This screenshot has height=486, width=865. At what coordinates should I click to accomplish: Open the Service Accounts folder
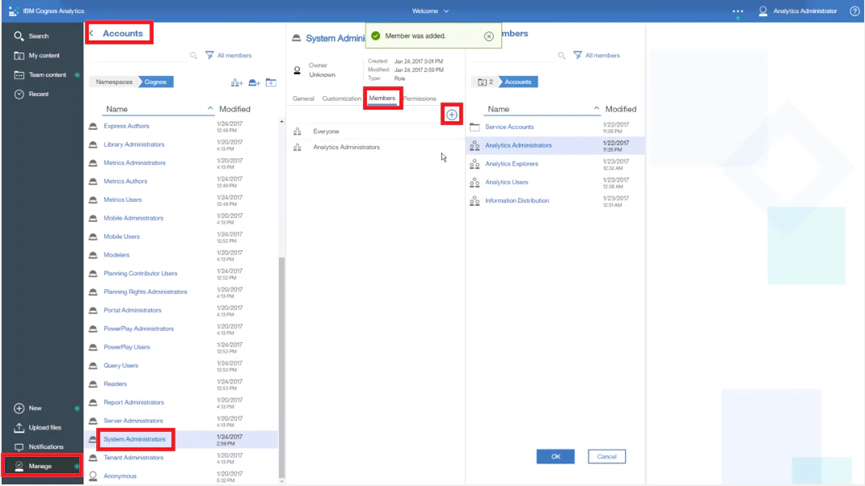509,128
